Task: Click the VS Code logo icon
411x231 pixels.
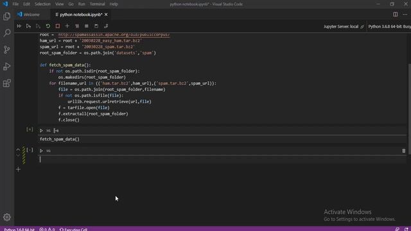Action: click(5, 4)
